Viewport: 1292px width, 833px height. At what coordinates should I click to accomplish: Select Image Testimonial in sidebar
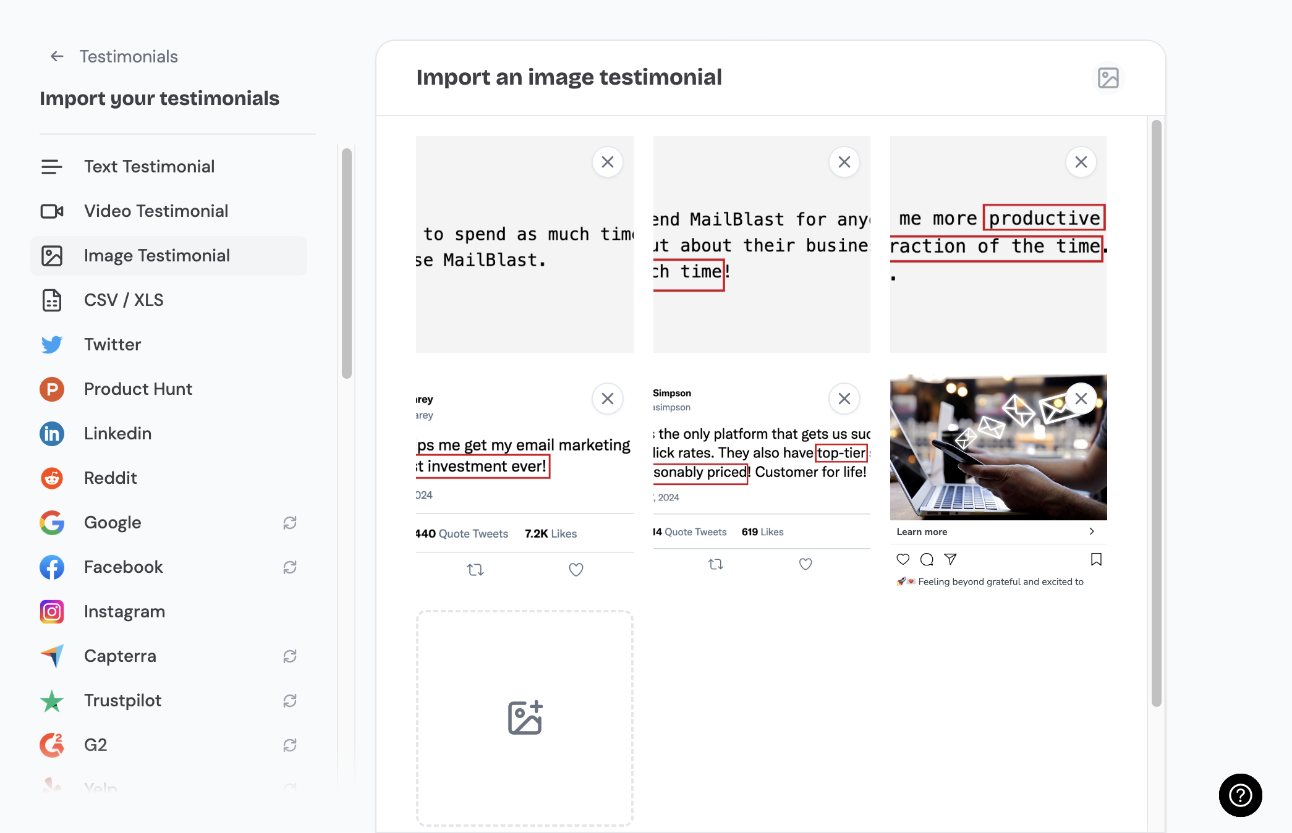168,255
